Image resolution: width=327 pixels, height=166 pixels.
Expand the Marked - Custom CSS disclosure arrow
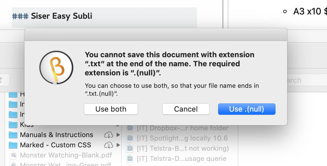(x=118, y=145)
